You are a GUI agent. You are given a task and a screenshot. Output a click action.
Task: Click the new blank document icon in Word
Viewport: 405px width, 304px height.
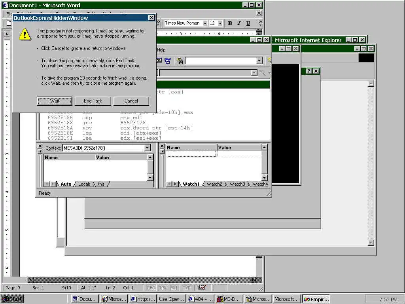point(9,23)
